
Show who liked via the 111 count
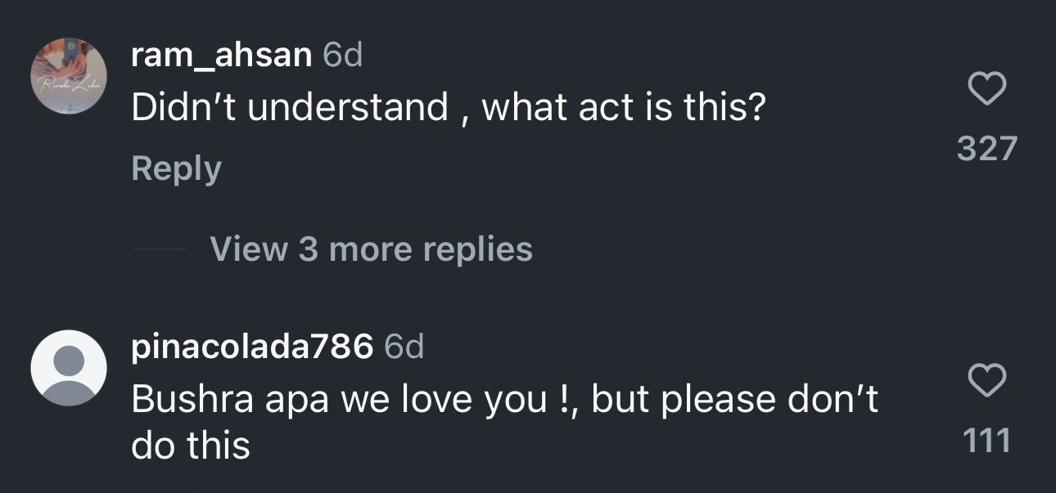[986, 441]
